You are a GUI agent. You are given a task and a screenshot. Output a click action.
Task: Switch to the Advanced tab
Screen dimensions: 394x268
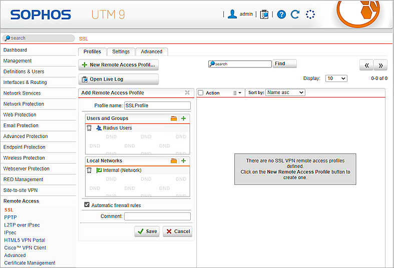point(152,51)
